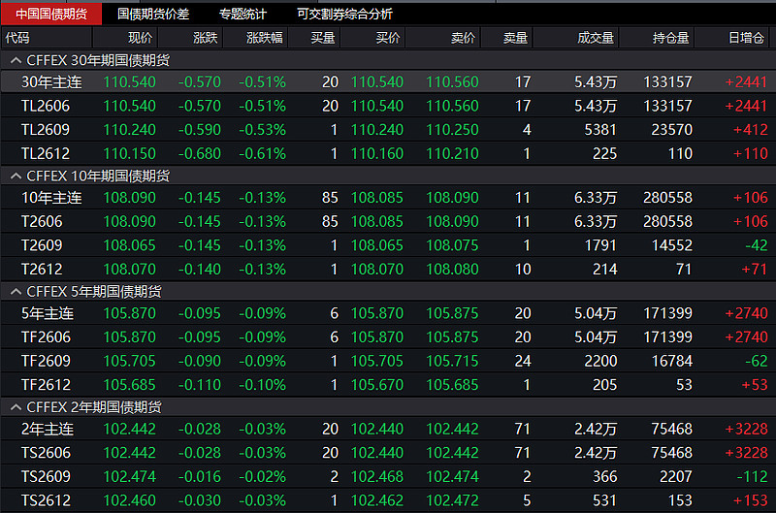Viewport: 776px width, 513px height.
Task: Select the TF2609 contract row
Action: (388, 361)
